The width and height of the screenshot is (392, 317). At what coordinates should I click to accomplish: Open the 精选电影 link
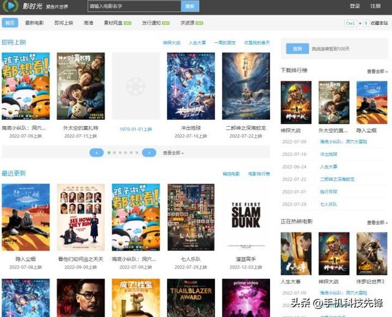click(231, 174)
